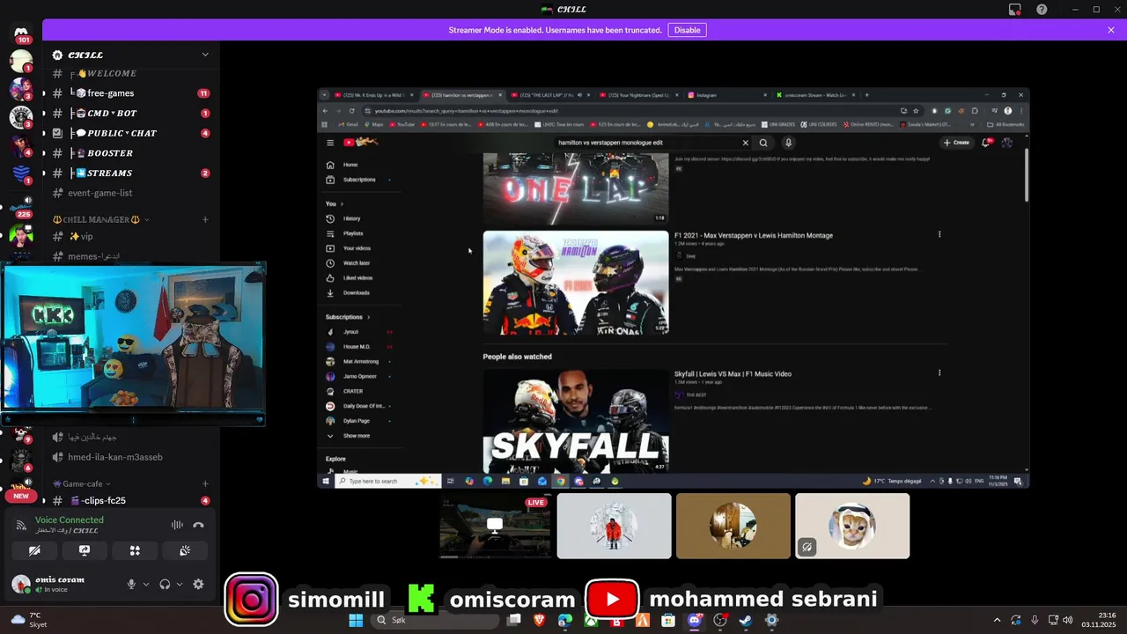Click YouTube hamburger menu in shared stream
Image resolution: width=1127 pixels, height=634 pixels.
[330, 143]
